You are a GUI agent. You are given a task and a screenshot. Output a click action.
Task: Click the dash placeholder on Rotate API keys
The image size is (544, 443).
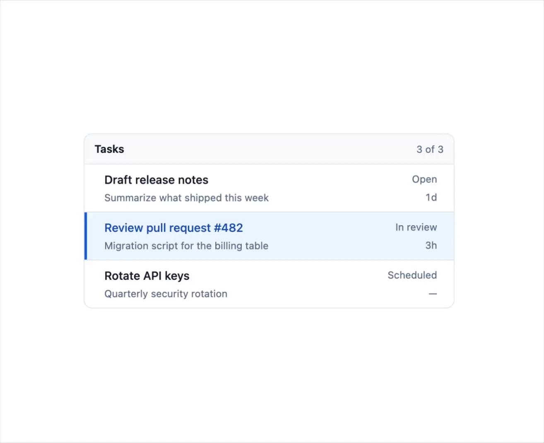click(433, 294)
